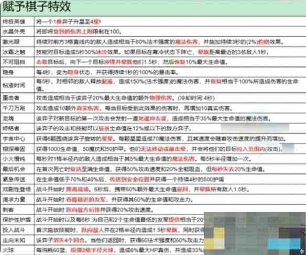Select the 粘液时间 row label cell
Image resolution: width=306 pixels, height=255 pixels.
click(18, 85)
